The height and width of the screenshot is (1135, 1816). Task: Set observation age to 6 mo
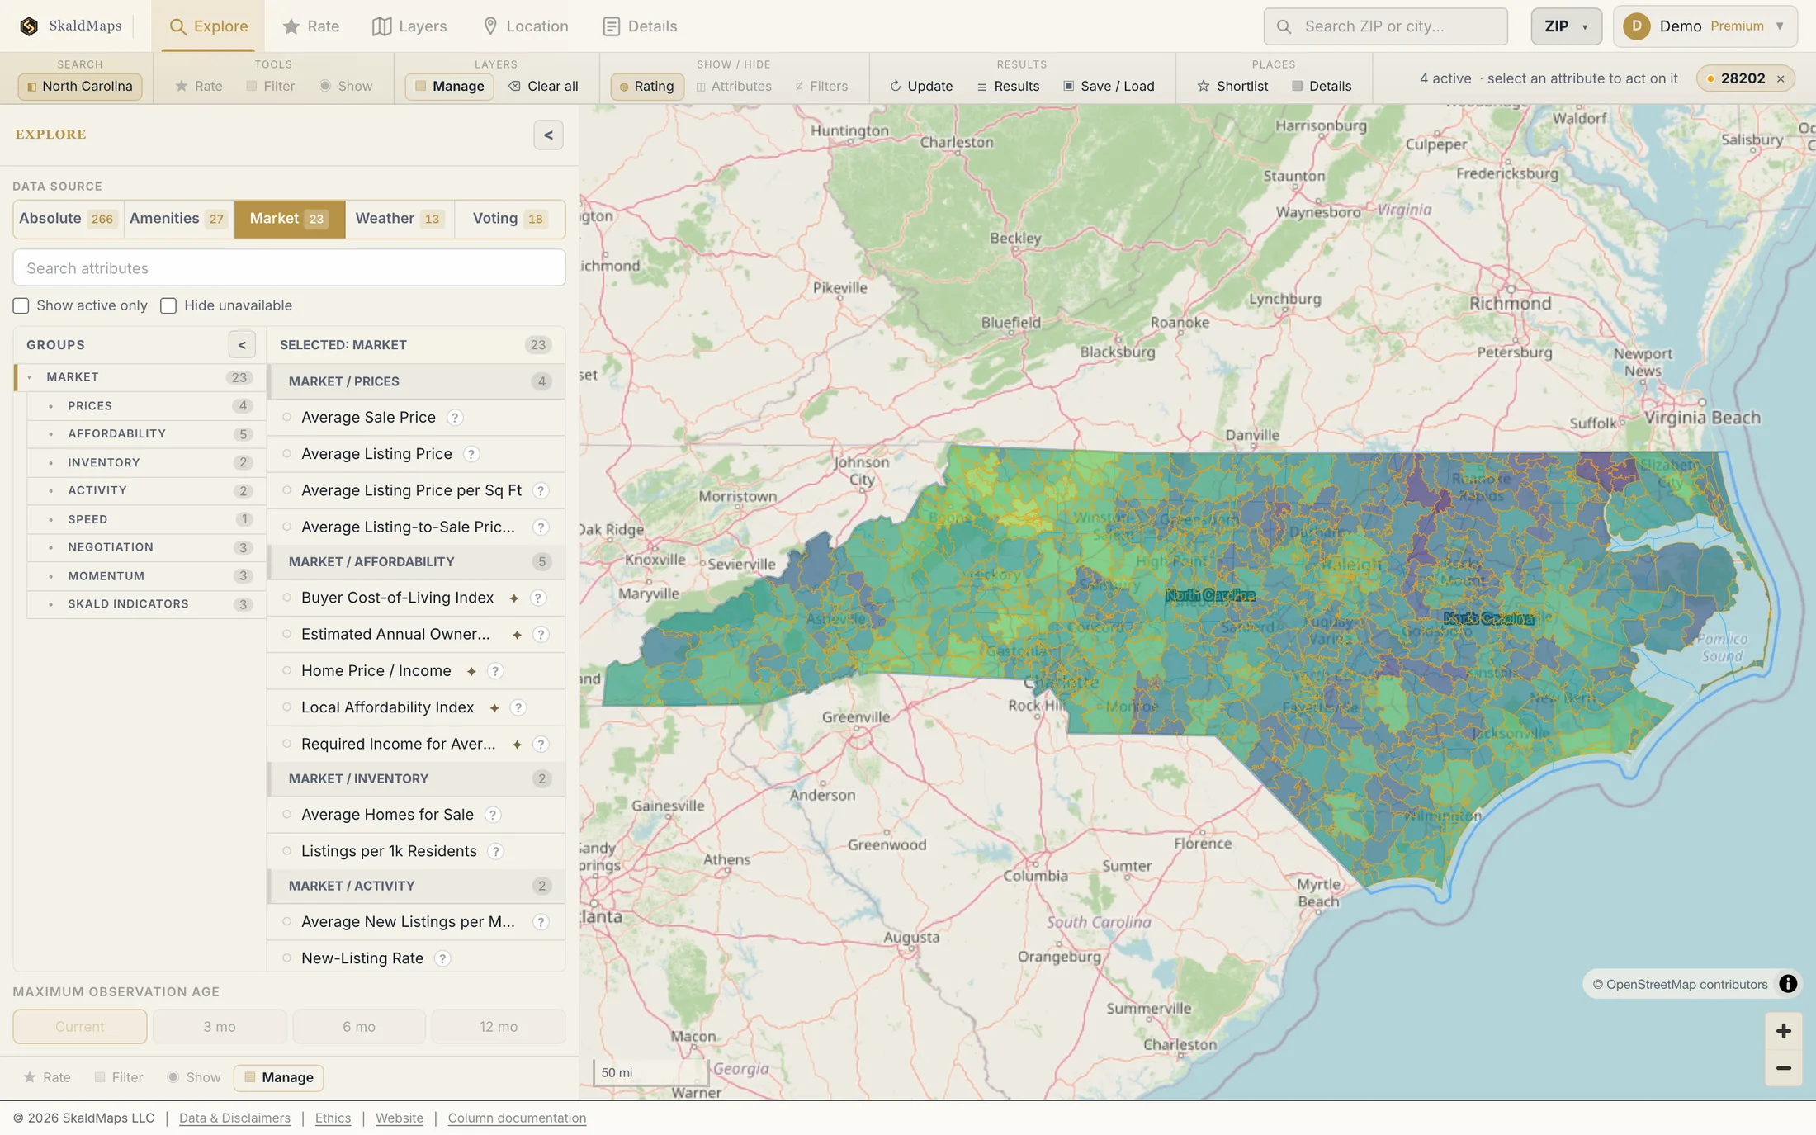click(359, 1027)
